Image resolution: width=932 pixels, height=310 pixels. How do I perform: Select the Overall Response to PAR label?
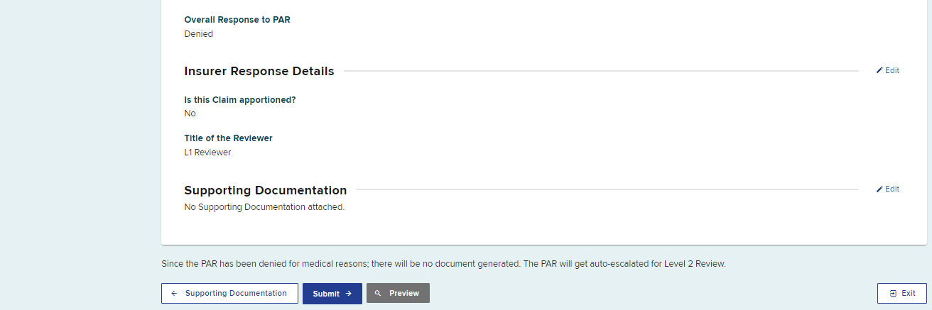click(237, 20)
